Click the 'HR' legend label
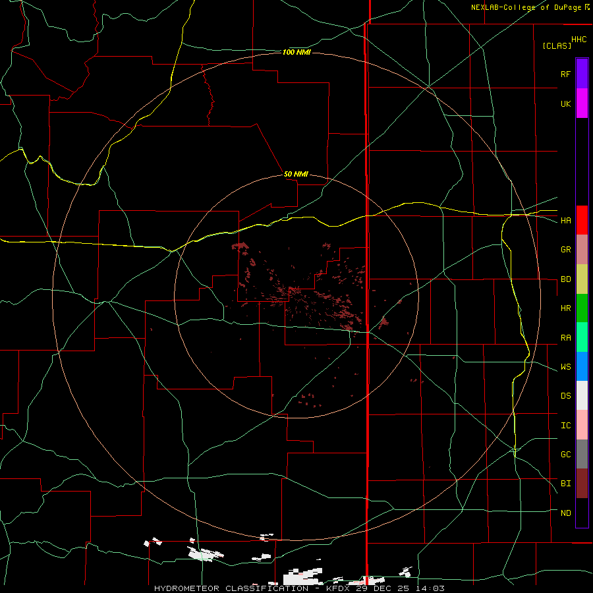Image resolution: width=593 pixels, height=593 pixels. point(565,308)
